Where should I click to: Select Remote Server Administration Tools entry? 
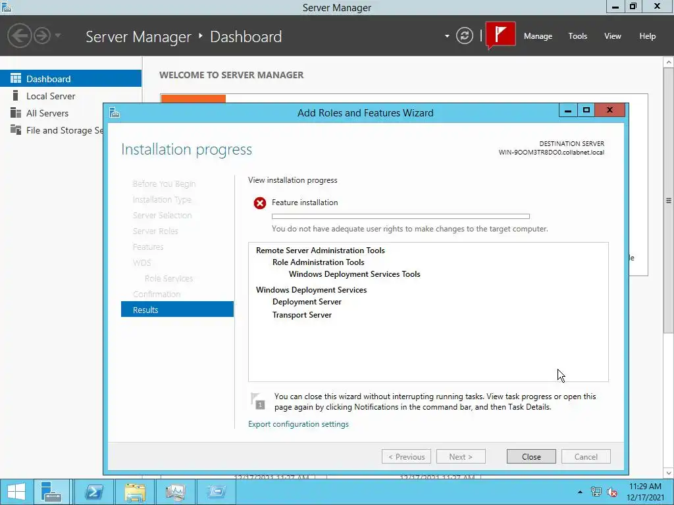point(321,251)
